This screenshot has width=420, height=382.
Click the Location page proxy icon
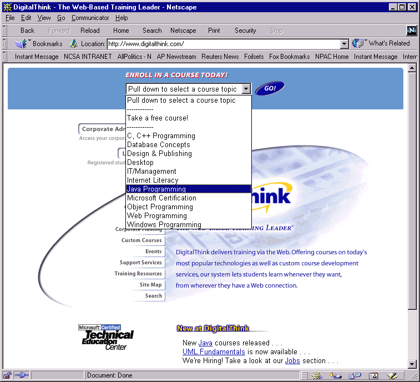(73, 43)
